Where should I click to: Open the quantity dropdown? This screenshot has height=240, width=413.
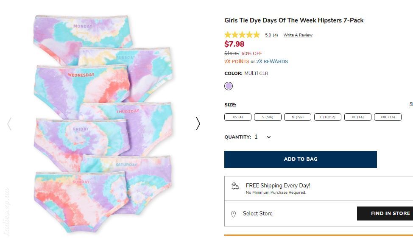click(262, 137)
